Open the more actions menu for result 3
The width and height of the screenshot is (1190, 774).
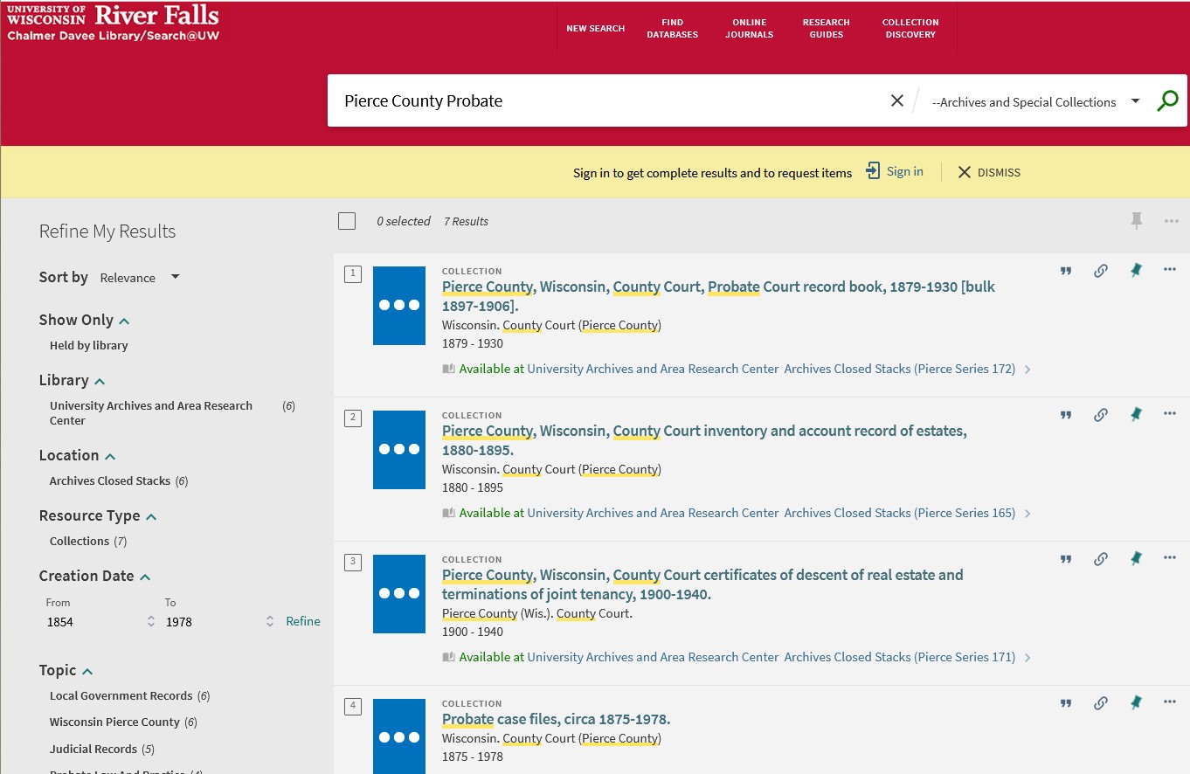[1170, 558]
